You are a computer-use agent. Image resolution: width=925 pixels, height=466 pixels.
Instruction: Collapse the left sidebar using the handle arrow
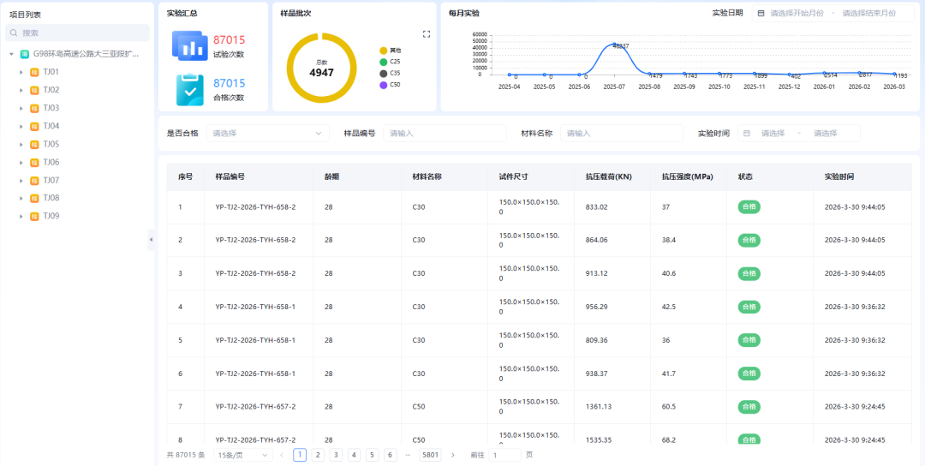151,240
